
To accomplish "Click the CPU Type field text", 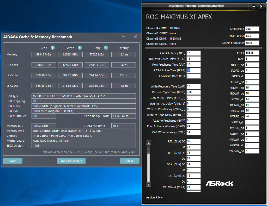I will [x=70, y=96].
